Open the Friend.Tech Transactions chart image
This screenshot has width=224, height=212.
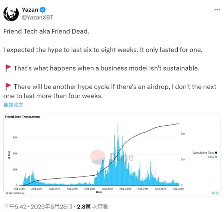click(x=112, y=154)
